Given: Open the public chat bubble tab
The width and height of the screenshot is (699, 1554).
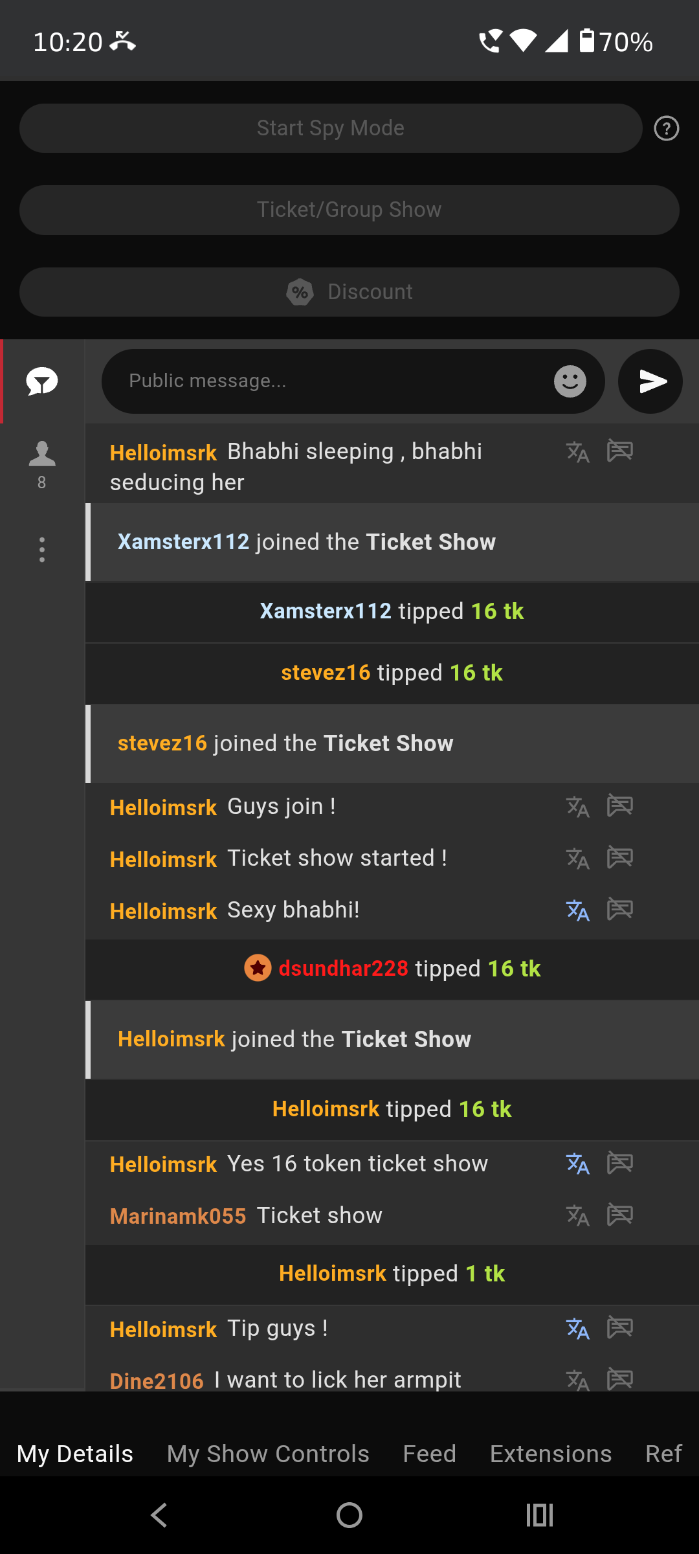Looking at the screenshot, I should (x=42, y=381).
